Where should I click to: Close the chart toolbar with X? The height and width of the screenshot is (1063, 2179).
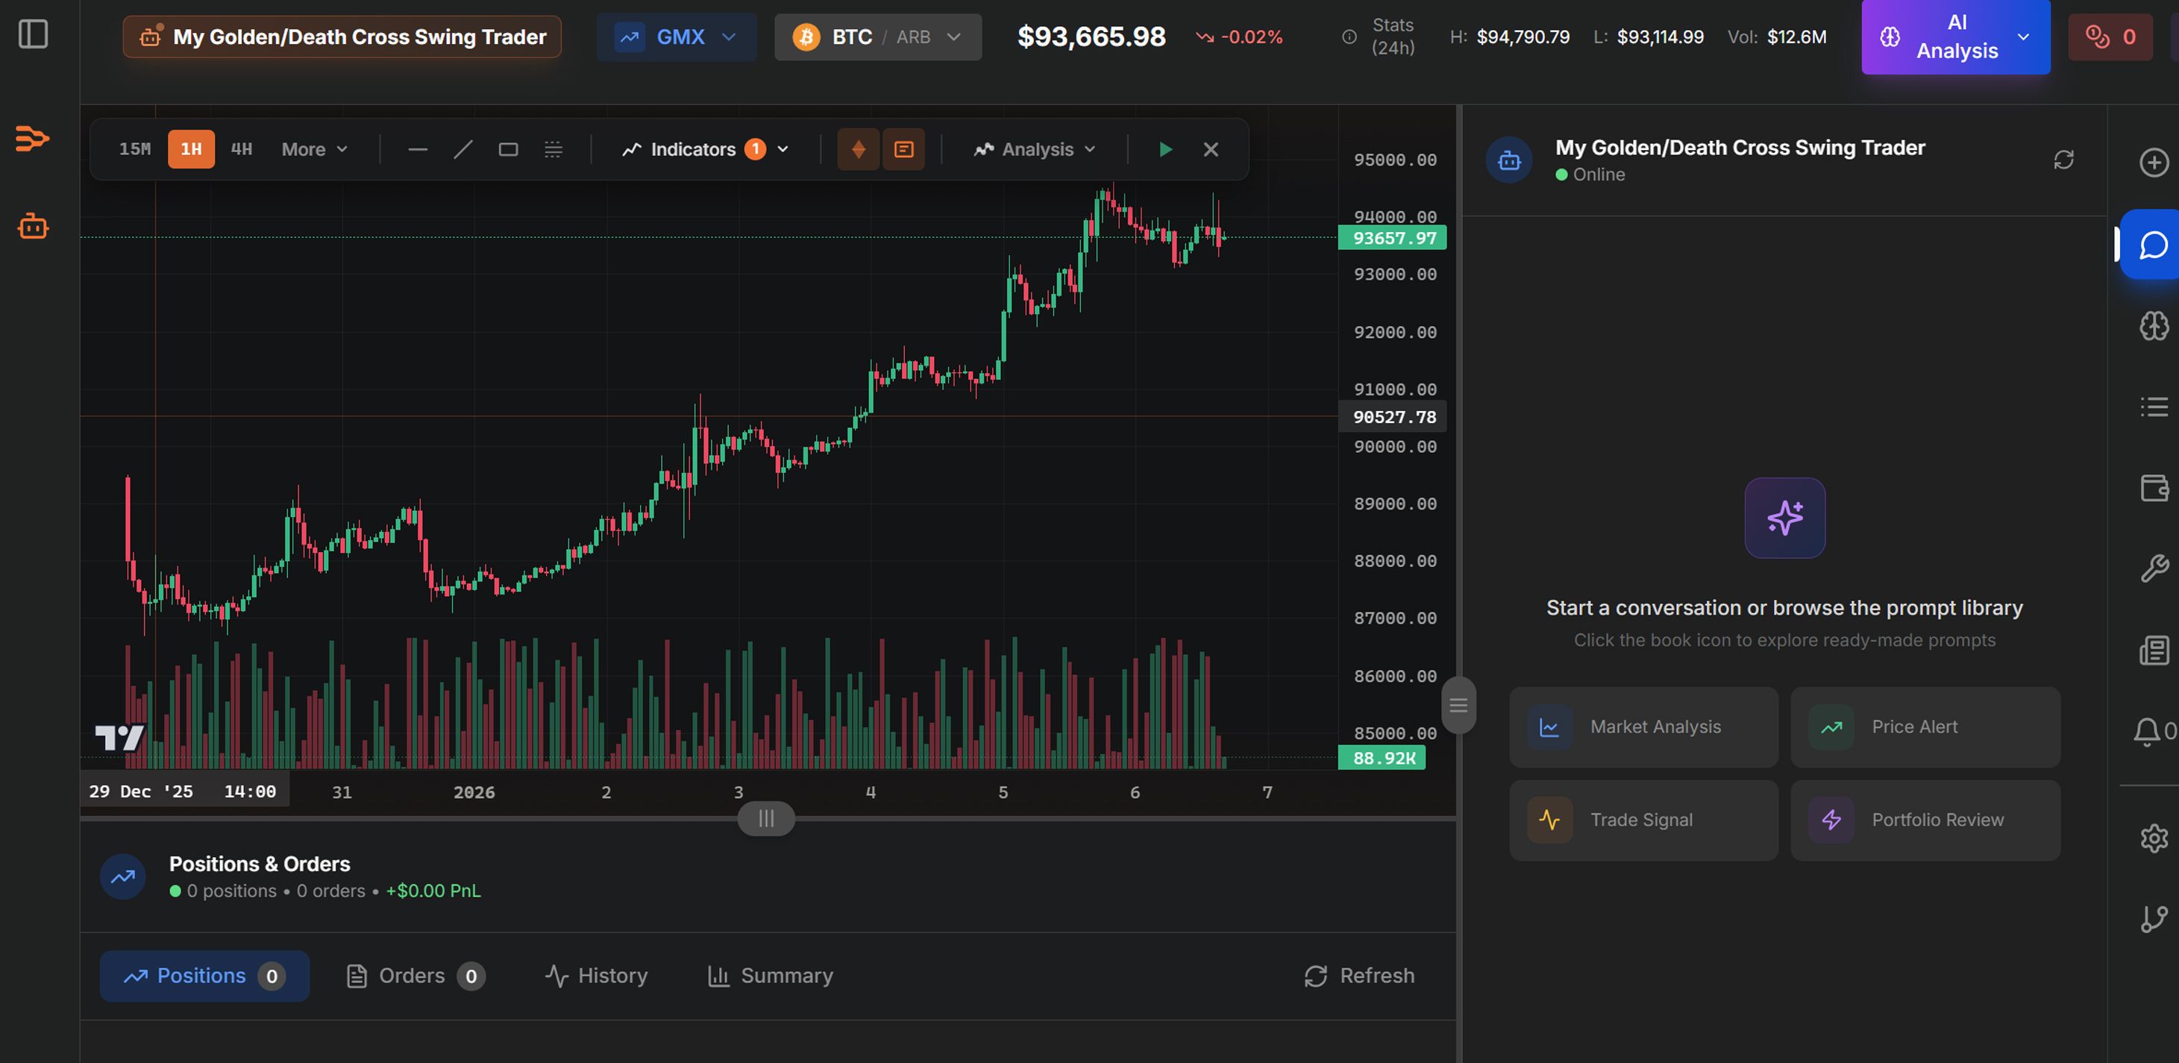click(x=1211, y=150)
